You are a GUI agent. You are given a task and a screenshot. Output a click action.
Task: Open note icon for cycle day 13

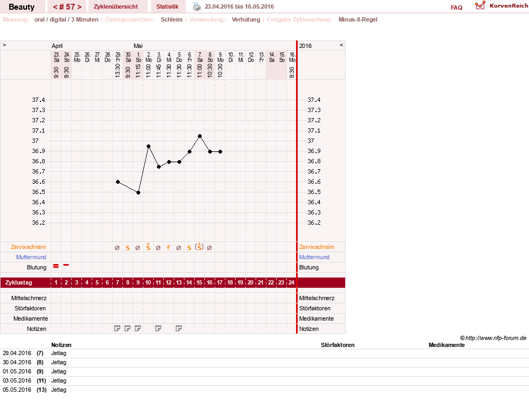[179, 328]
